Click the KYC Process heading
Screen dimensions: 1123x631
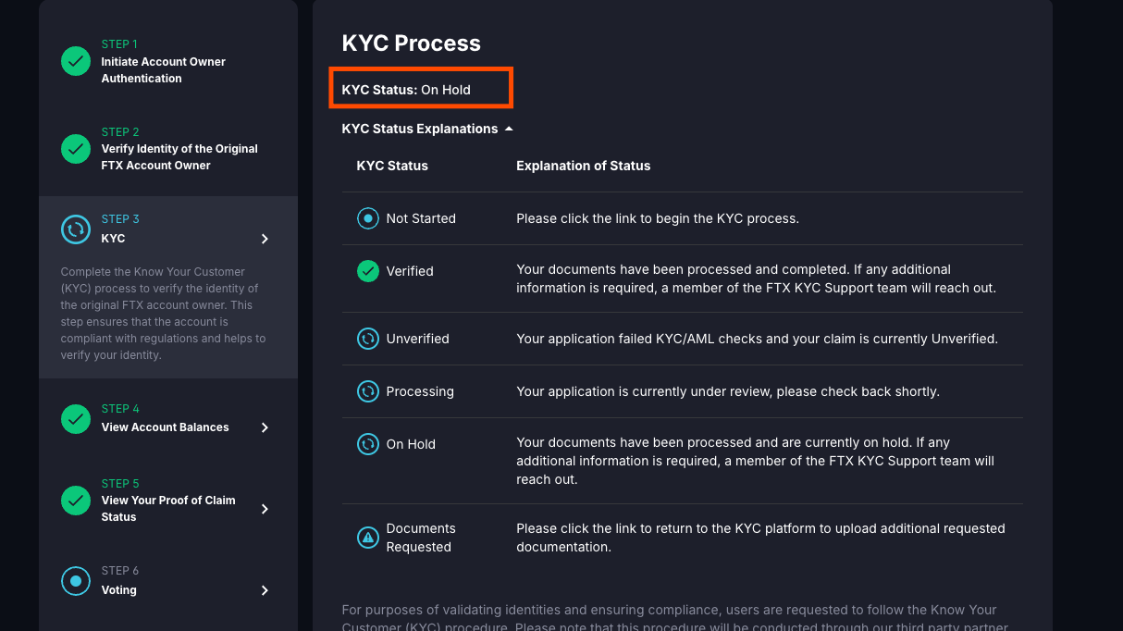pyautogui.click(x=412, y=43)
